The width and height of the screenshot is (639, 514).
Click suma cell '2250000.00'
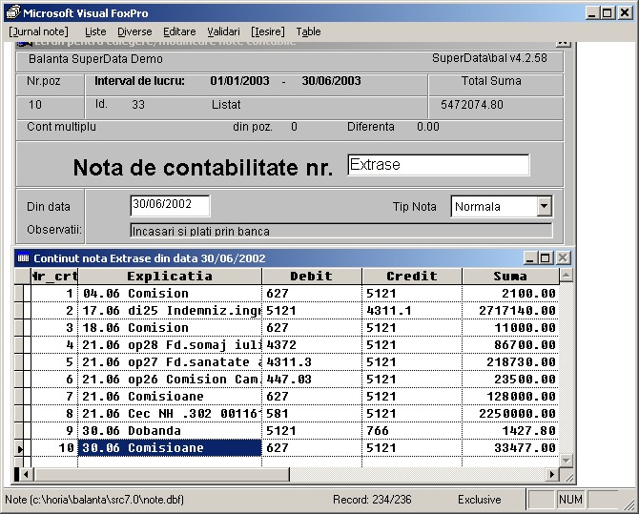tap(510, 413)
